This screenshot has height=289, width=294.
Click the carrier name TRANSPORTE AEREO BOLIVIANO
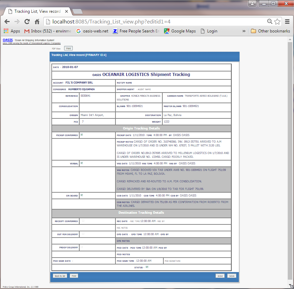[x=206, y=96]
